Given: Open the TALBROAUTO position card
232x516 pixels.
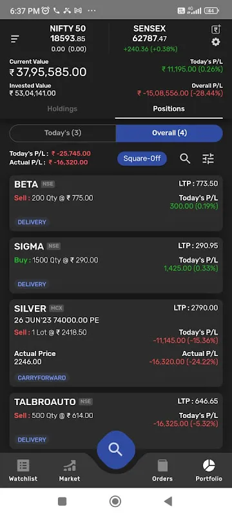Looking at the screenshot, I should [116, 421].
